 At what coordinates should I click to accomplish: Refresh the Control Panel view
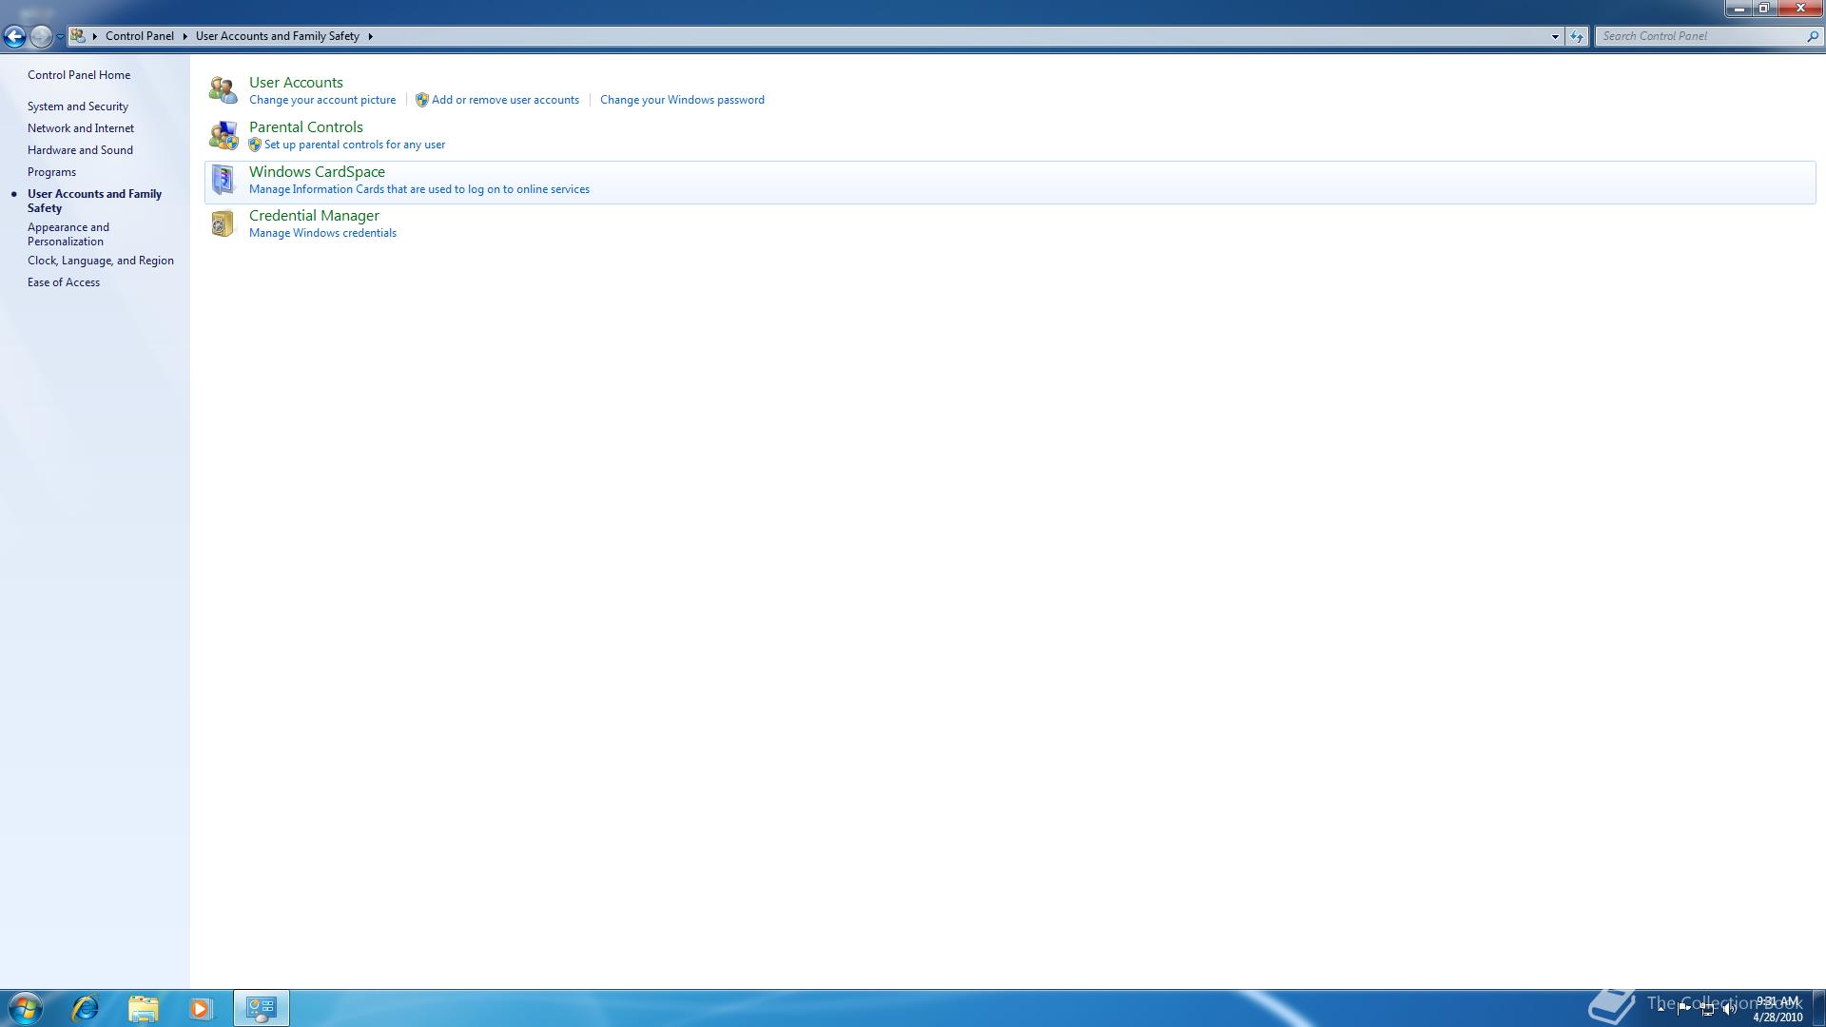pos(1577,36)
